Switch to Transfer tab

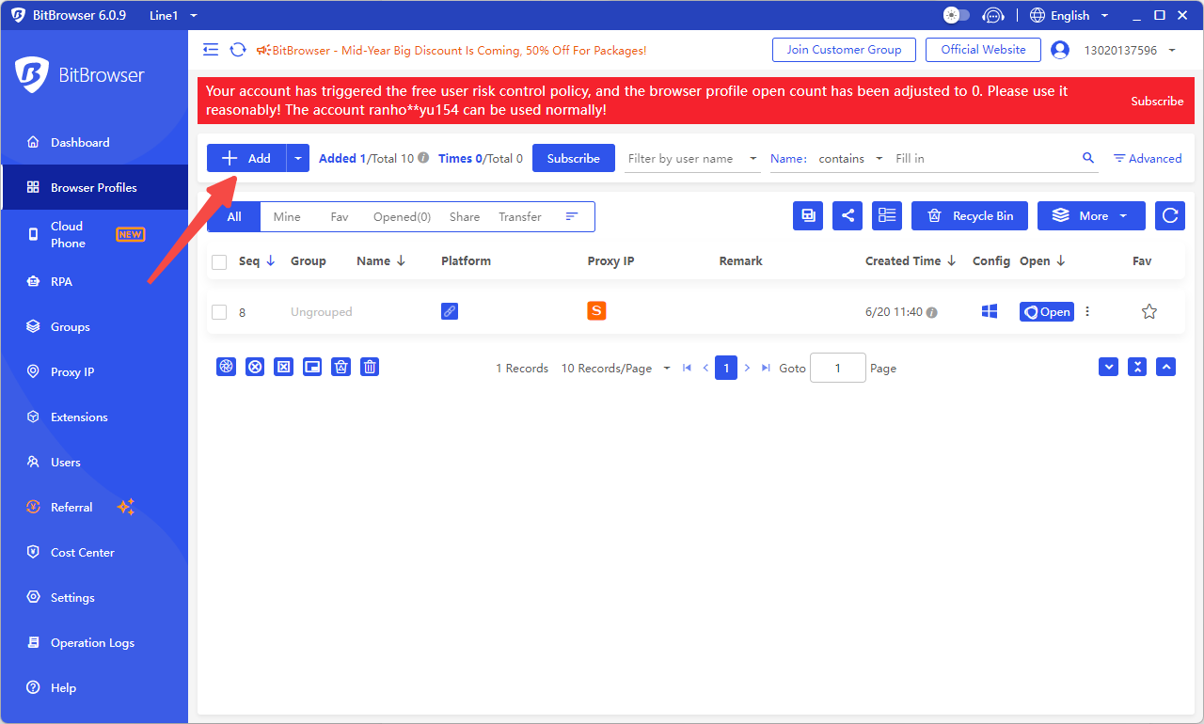520,216
